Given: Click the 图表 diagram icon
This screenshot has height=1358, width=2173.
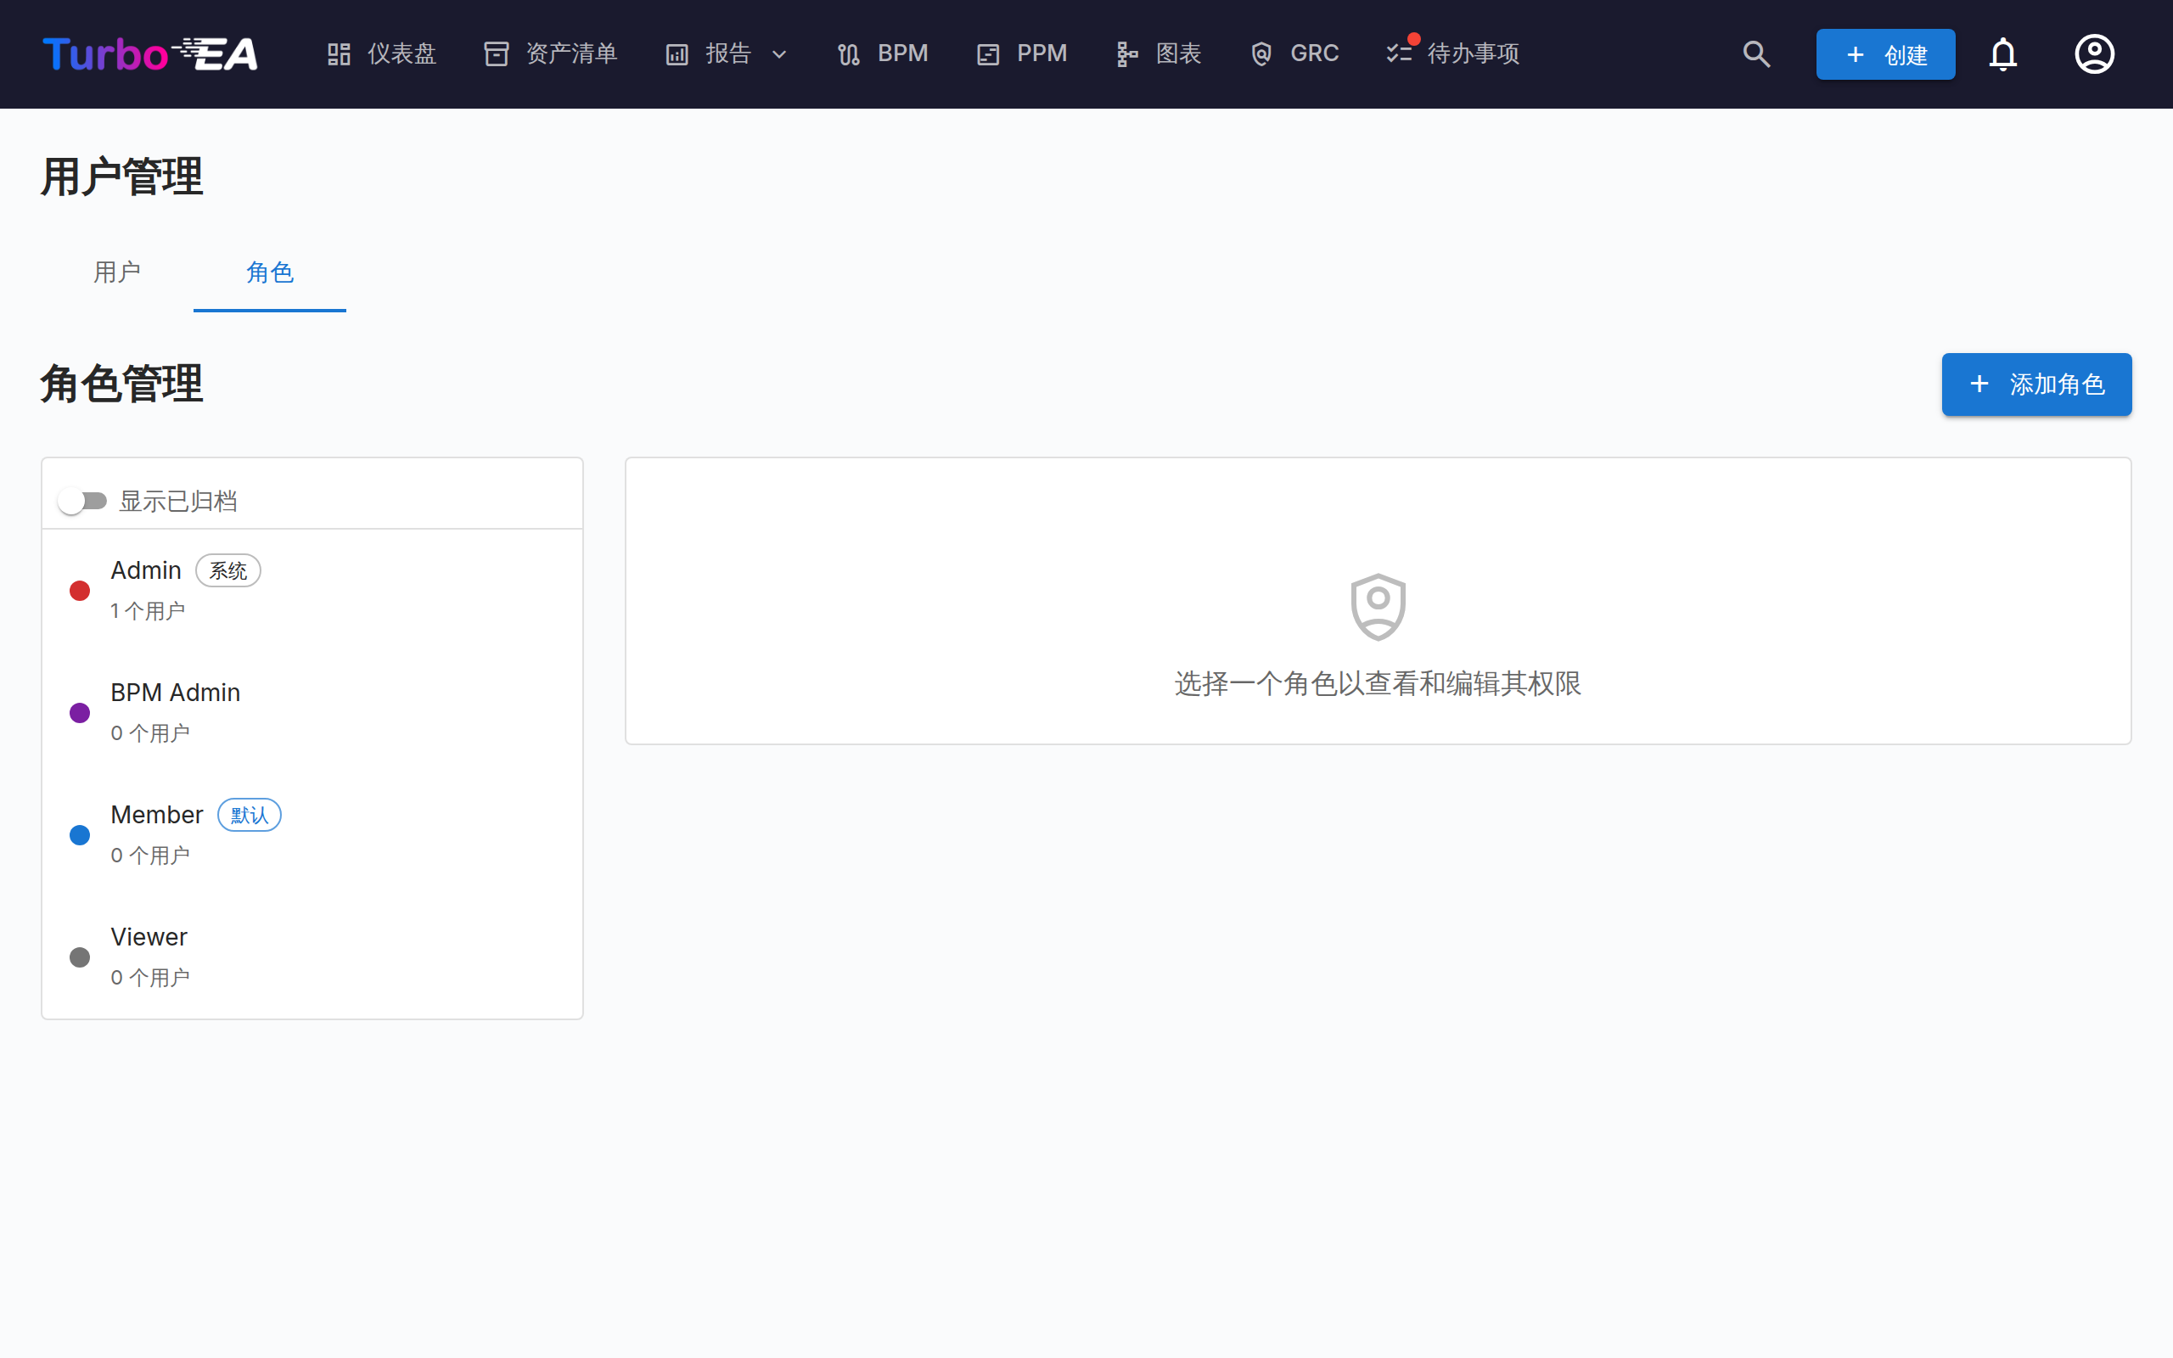Looking at the screenshot, I should [1127, 53].
